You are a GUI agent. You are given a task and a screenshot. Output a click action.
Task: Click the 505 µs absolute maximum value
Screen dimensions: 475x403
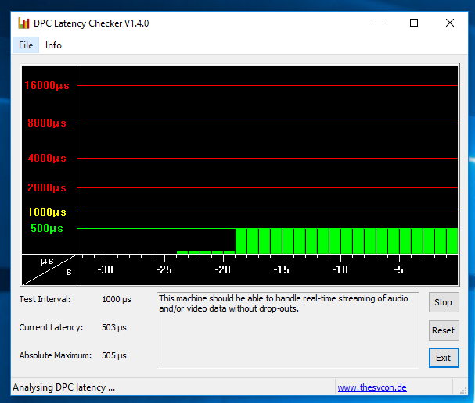pyautogui.click(x=114, y=355)
